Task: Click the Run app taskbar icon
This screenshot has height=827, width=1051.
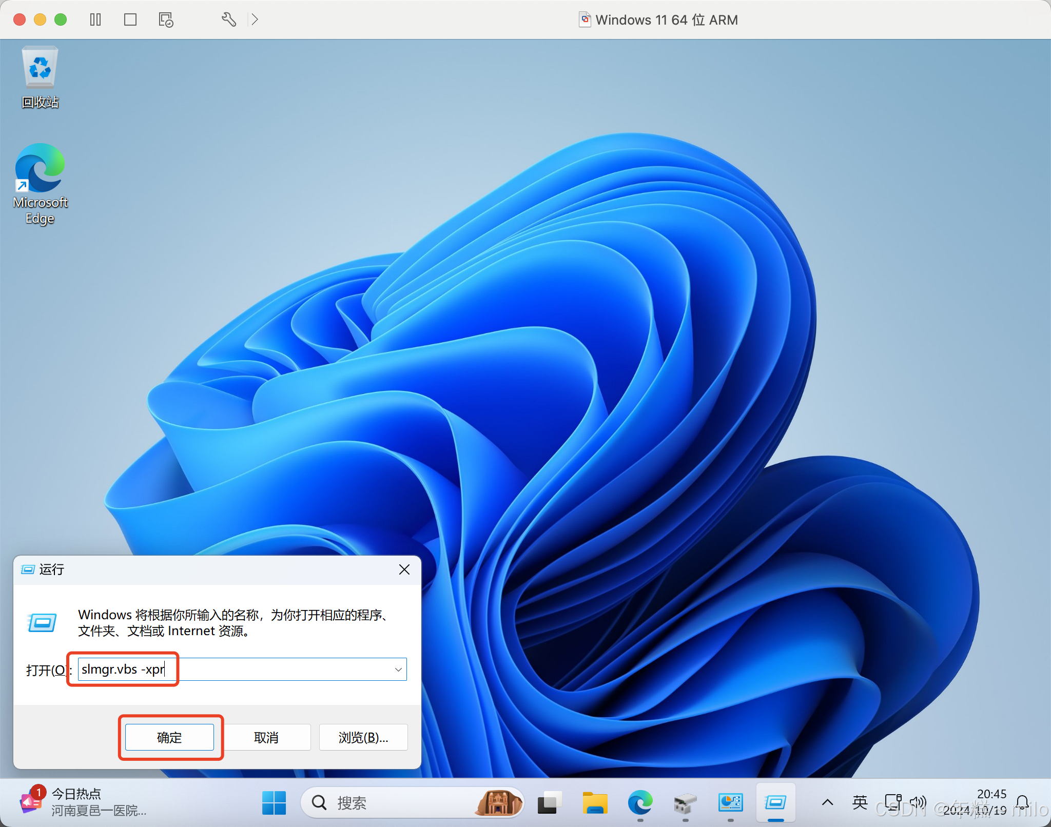Action: [775, 802]
